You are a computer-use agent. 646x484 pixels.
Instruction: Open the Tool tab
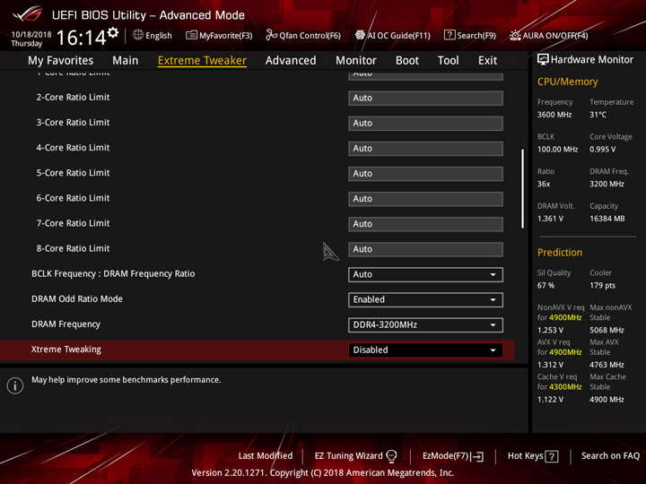[x=449, y=61]
